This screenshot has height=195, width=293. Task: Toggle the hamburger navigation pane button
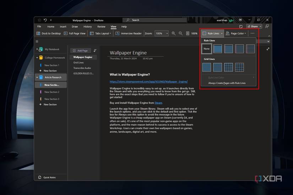point(37,41)
